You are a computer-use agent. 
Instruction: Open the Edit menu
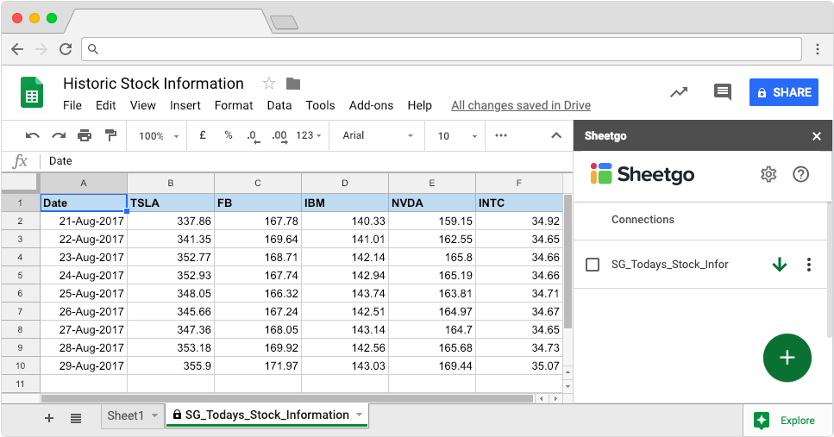pyautogui.click(x=106, y=105)
